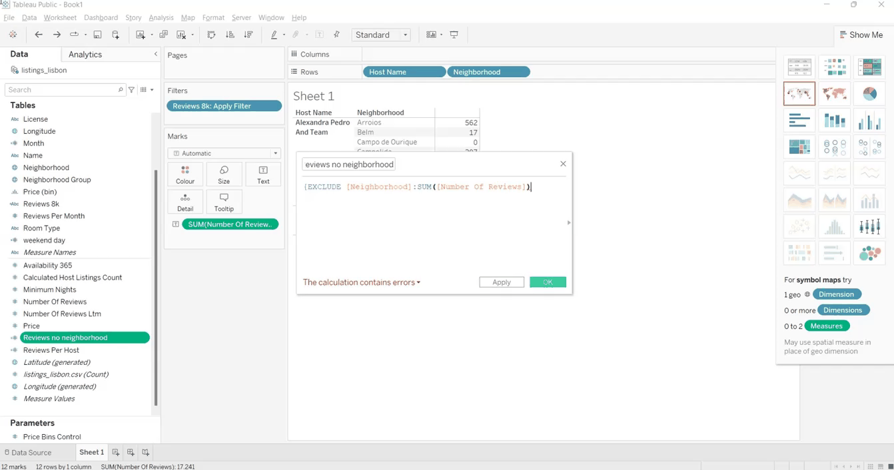This screenshot has width=894, height=470.
Task: Select the Reviews Per Host field
Action: pos(51,350)
